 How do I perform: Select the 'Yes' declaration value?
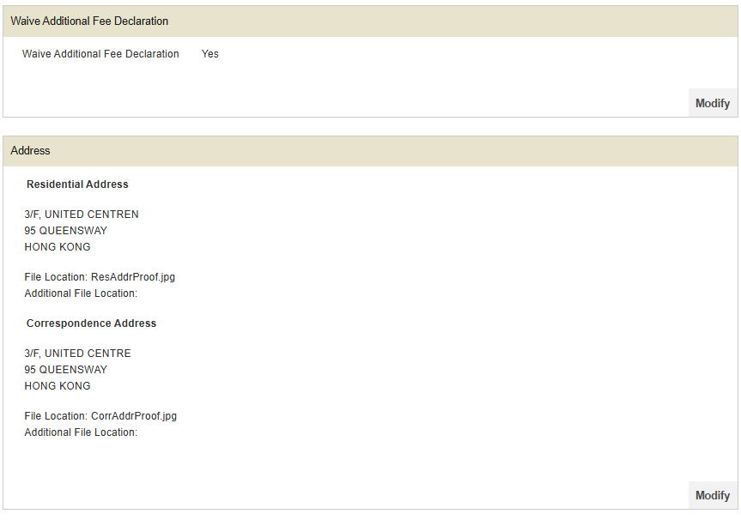coord(210,54)
